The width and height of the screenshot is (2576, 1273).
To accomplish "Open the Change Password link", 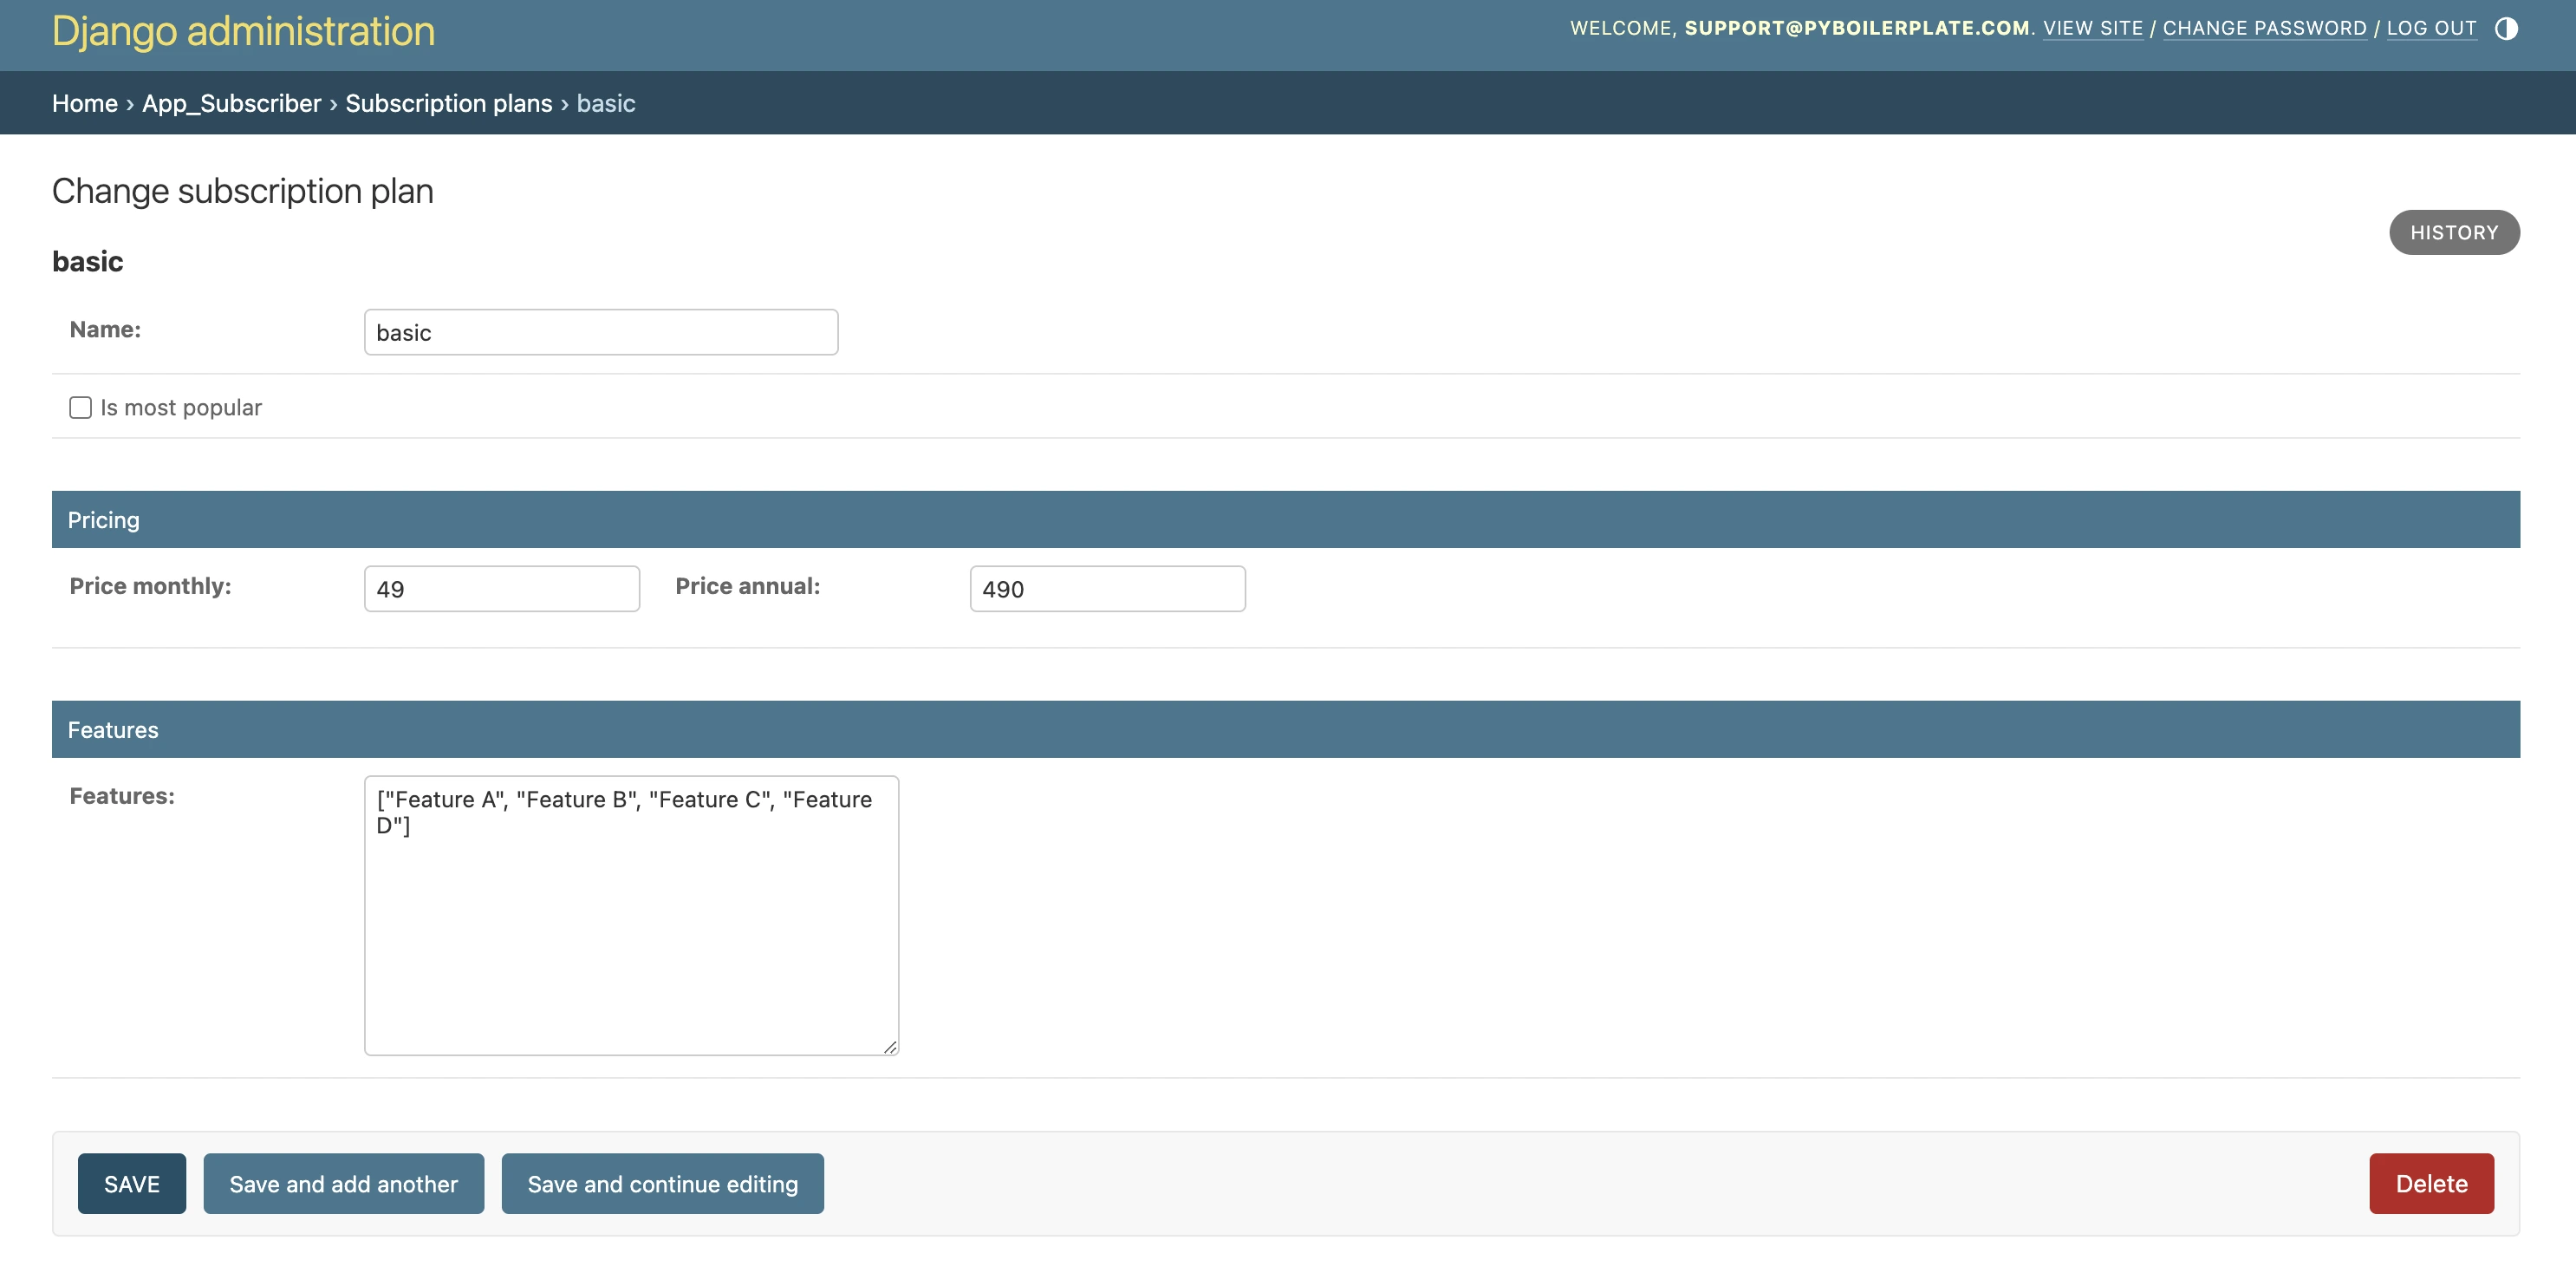I will click(2264, 28).
